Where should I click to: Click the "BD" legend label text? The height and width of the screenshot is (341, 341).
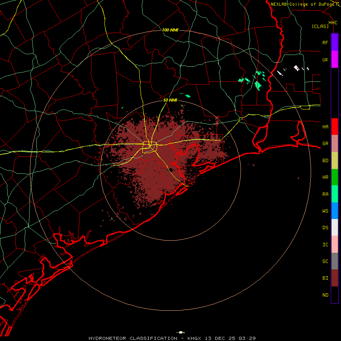click(x=325, y=161)
